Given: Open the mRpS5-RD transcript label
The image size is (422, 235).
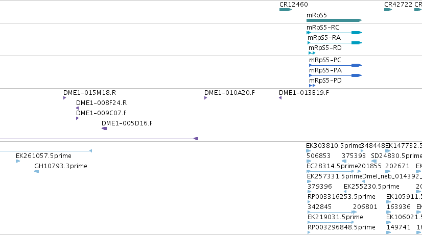Looking at the screenshot, I should click(325, 48).
